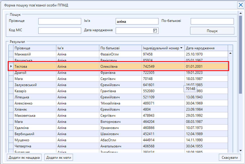Click the row indicator arrow beside Тестова
The image size is (245, 164).
point(11,66)
